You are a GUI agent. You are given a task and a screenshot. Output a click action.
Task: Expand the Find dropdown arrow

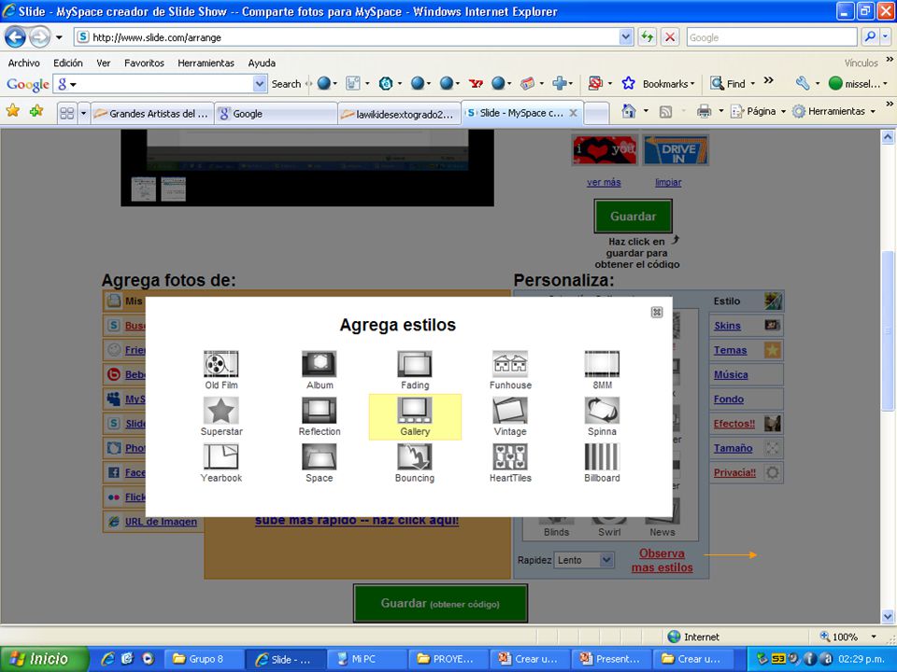[752, 84]
